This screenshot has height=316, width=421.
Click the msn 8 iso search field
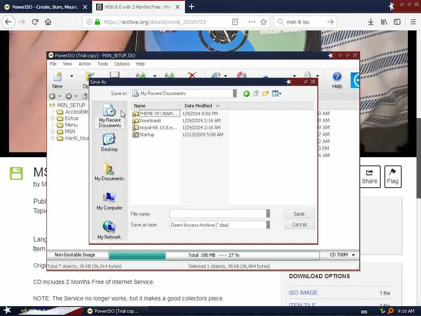(305, 22)
